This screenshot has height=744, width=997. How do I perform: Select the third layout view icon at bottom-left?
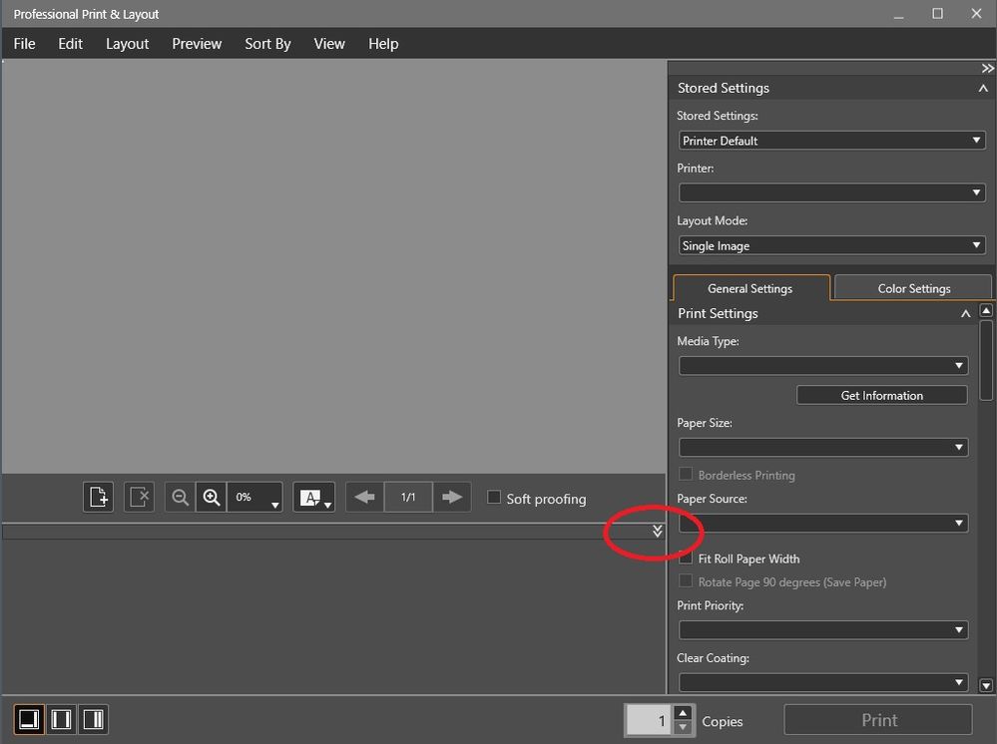[x=94, y=719]
